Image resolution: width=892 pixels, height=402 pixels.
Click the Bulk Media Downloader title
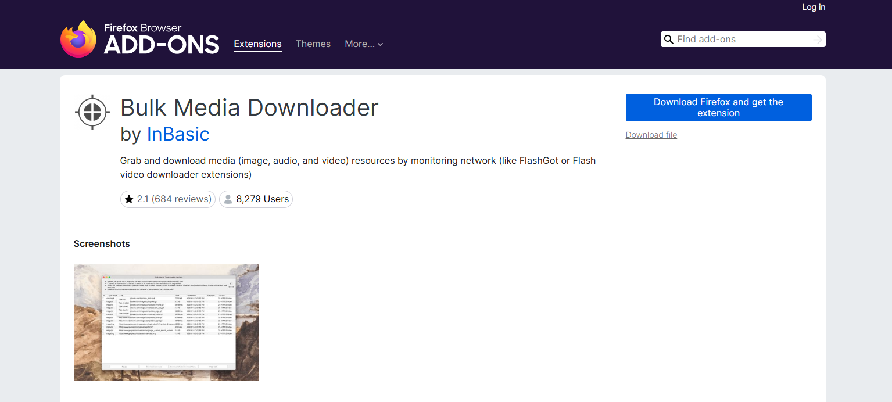pyautogui.click(x=249, y=107)
